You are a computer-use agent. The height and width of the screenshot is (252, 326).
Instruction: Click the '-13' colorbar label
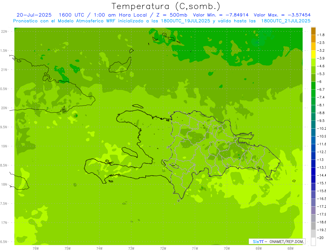click(x=320, y=160)
